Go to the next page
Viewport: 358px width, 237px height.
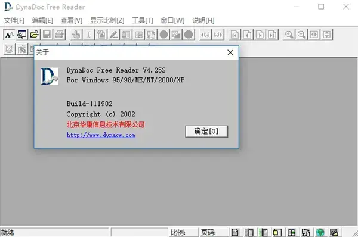(260, 35)
